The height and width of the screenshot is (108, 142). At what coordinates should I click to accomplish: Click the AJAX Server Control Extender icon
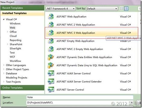[51, 82]
